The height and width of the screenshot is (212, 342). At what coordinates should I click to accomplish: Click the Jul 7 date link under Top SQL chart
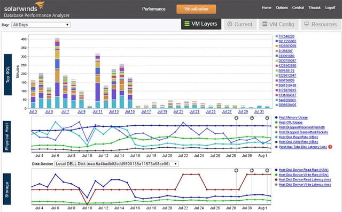pos(65,112)
